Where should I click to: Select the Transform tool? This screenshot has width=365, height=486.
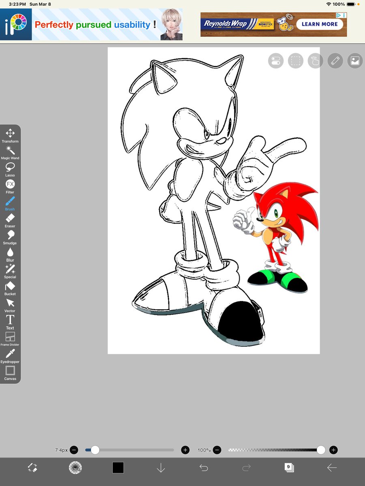(10, 136)
